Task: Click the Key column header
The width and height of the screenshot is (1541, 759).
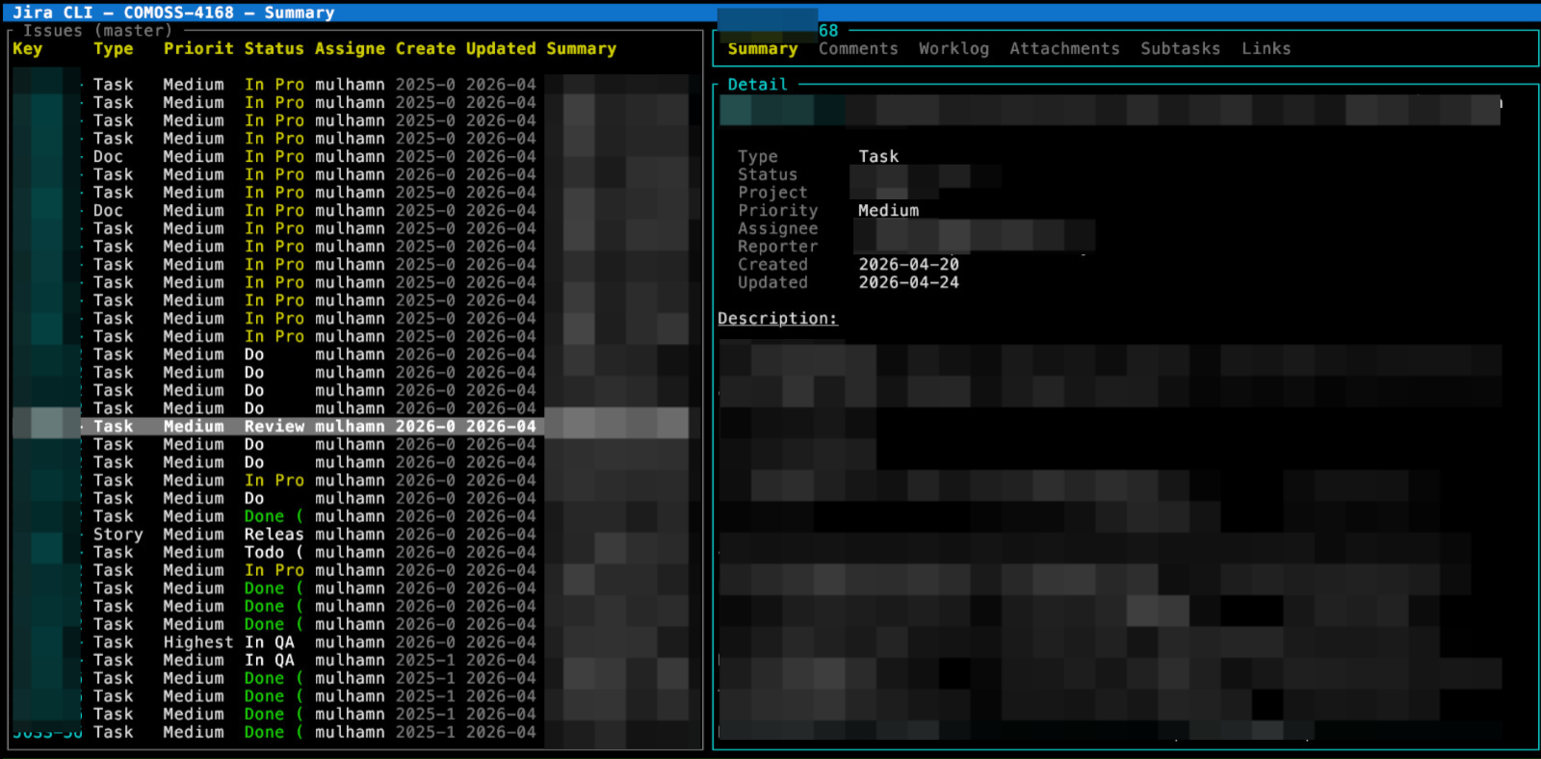Action: point(28,48)
